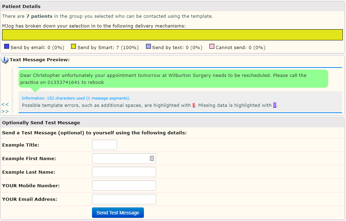346x221 pixels.
Task: Focus the YOUR Email Address field
Action: 124,199
